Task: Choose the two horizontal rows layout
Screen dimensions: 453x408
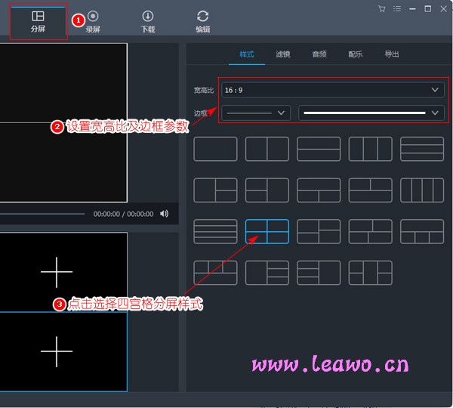Action: [319, 149]
